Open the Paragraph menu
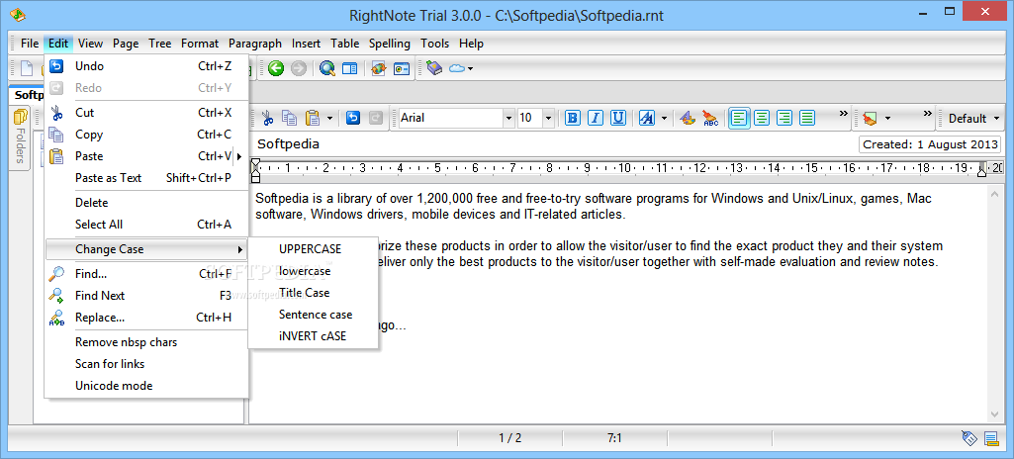Image resolution: width=1014 pixels, height=459 pixels. [x=255, y=44]
